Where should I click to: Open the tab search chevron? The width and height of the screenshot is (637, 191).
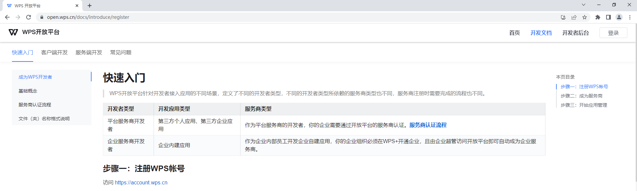[x=584, y=5]
